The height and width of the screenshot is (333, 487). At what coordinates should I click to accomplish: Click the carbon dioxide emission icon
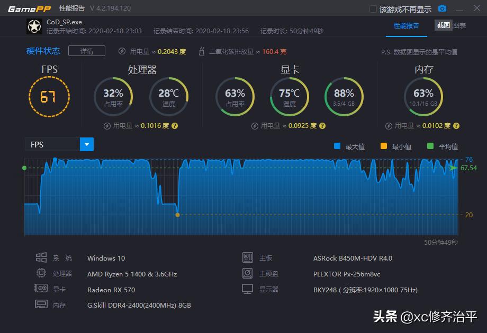202,51
